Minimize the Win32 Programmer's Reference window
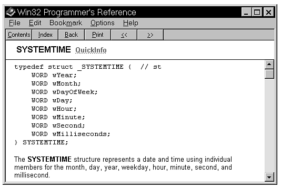 pyautogui.click(x=246, y=12)
